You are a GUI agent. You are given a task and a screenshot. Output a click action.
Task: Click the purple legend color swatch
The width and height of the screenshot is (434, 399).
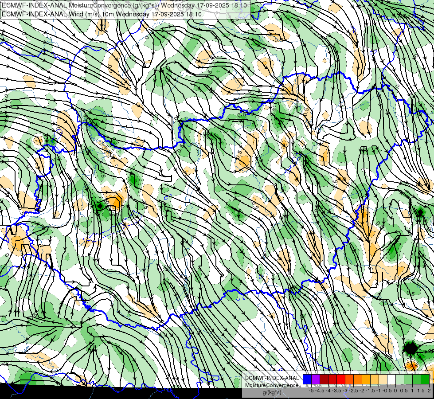pyautogui.click(x=316, y=379)
